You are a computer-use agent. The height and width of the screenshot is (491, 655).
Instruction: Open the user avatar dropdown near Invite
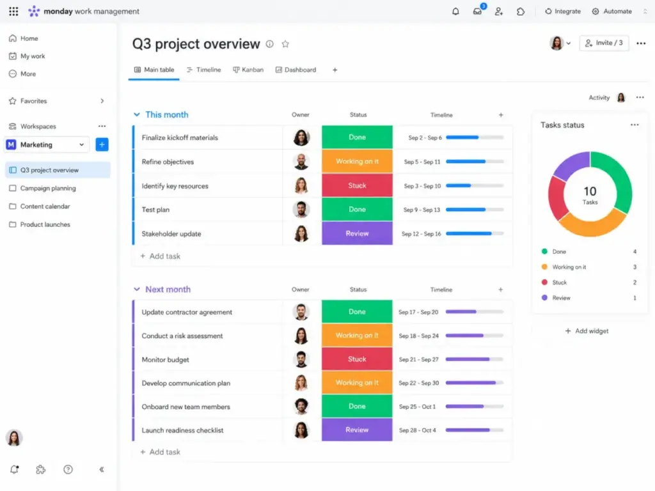tap(560, 43)
